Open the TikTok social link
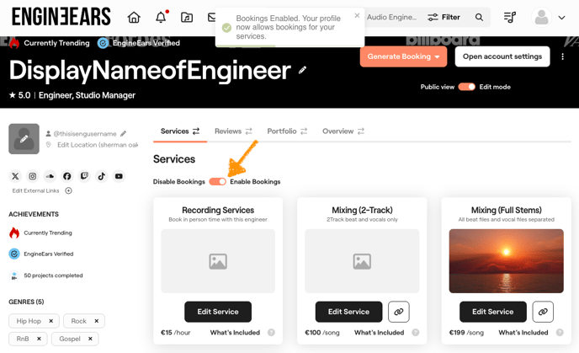 click(101, 176)
